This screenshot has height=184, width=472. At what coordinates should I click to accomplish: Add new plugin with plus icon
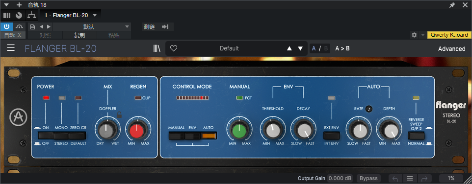pos(19,5)
